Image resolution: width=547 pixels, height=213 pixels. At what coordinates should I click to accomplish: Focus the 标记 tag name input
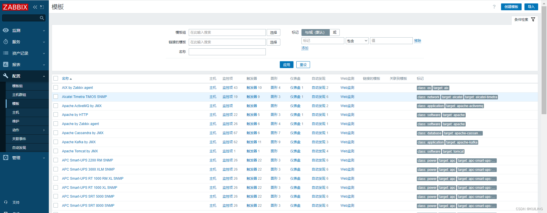point(323,41)
